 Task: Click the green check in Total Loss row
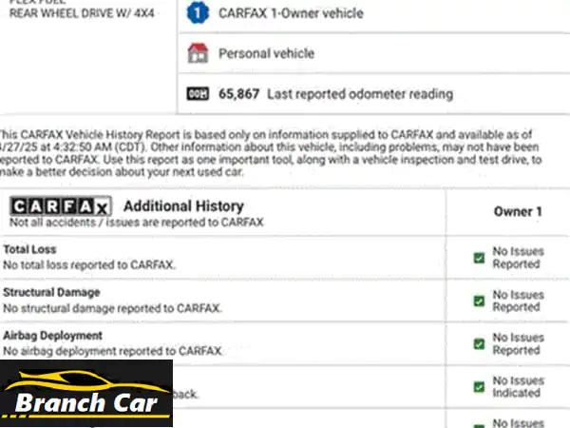coord(479,258)
